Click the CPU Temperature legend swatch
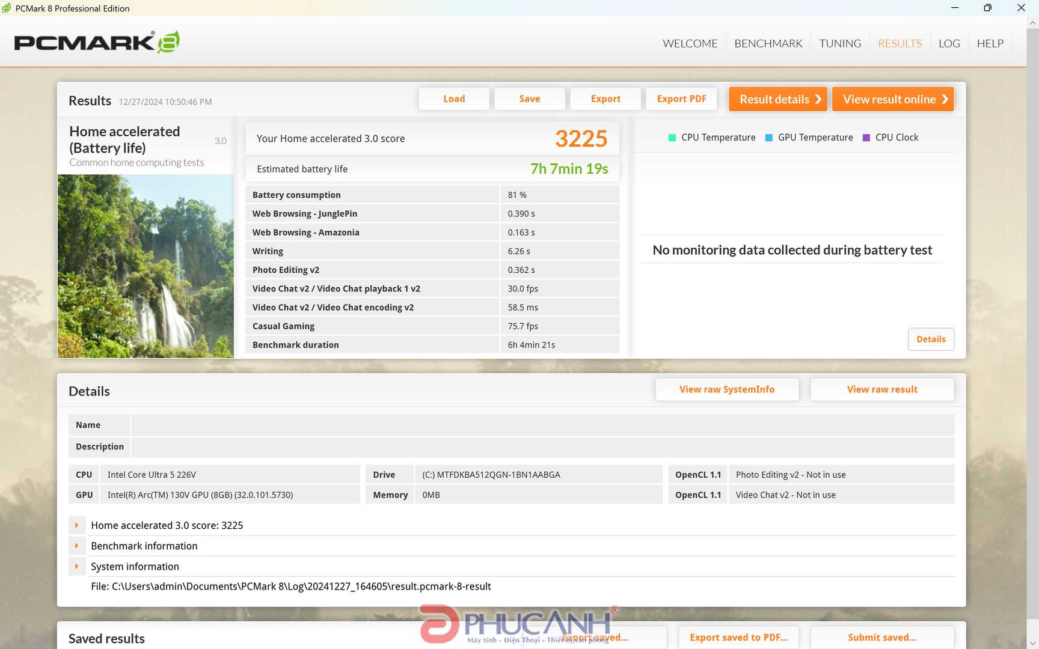Image resolution: width=1039 pixels, height=649 pixels. pos(672,138)
